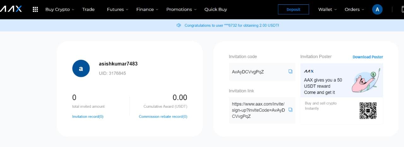This screenshot has width=404, height=147.
Task: Click the Deposit button
Action: click(293, 9)
